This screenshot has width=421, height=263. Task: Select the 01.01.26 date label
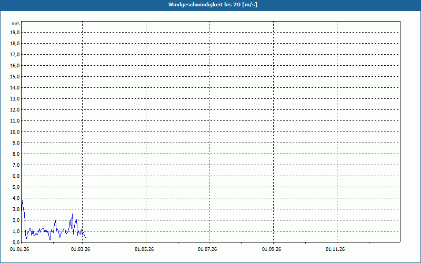tap(20, 249)
